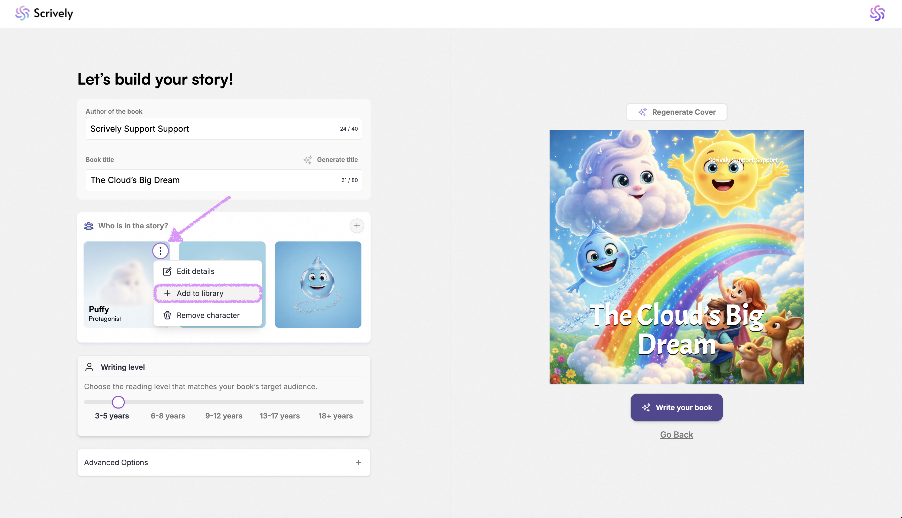Click the Generate title sparkle icon
This screenshot has height=518, width=902.
(x=308, y=160)
